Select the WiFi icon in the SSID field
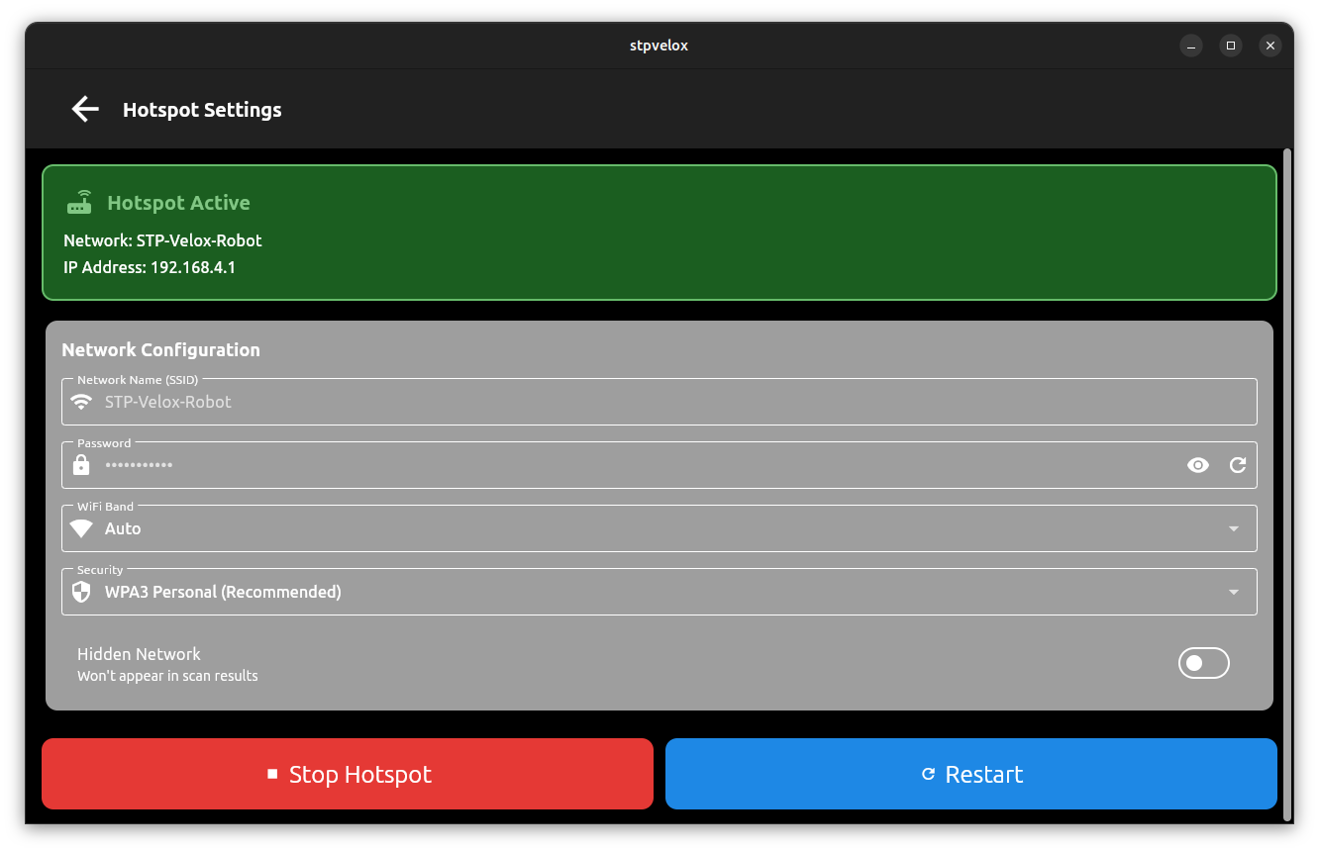 pyautogui.click(x=80, y=402)
